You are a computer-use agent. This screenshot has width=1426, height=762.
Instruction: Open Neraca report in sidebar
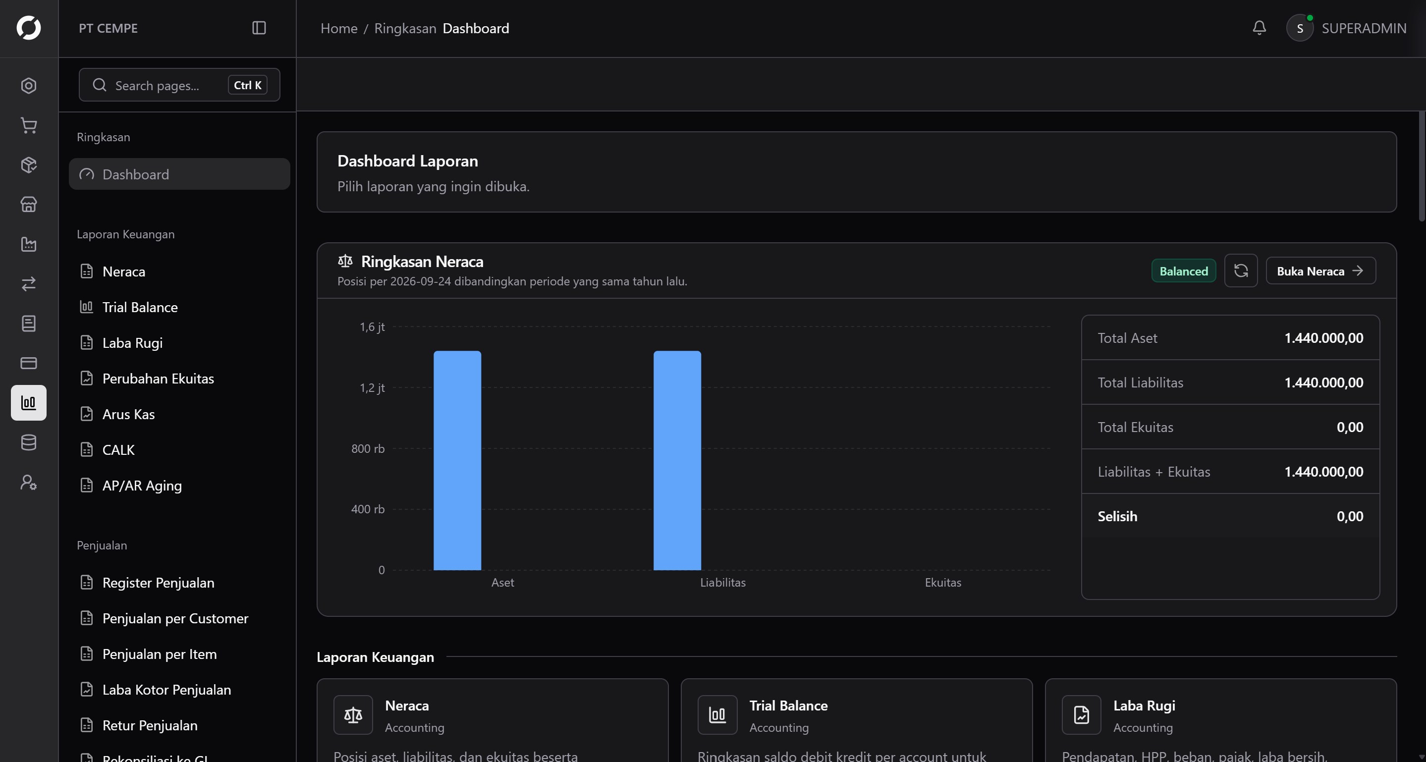[179, 271]
